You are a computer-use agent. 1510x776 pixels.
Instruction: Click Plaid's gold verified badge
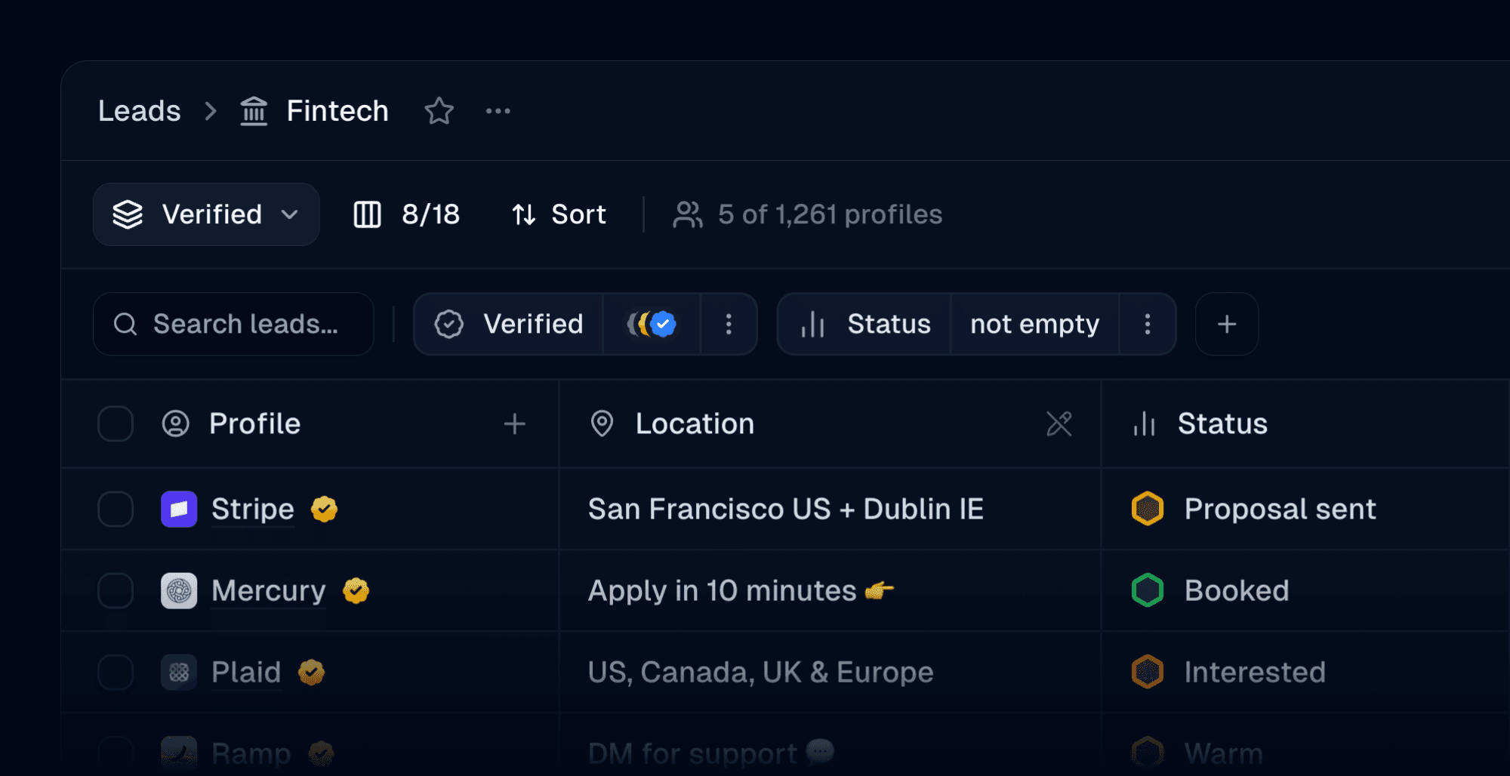[x=311, y=672]
